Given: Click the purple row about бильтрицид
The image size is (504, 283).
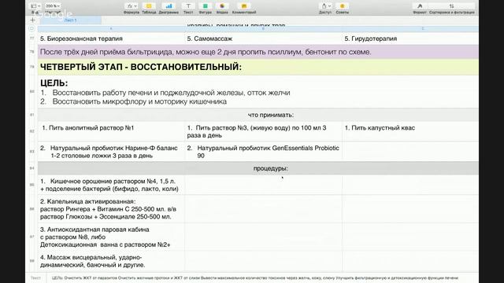Looking at the screenshot, I should coord(258,52).
